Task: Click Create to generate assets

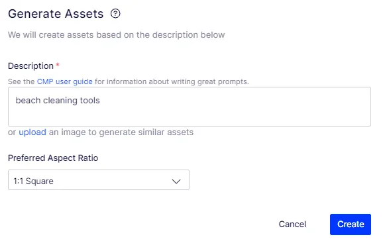Action: tap(351, 224)
